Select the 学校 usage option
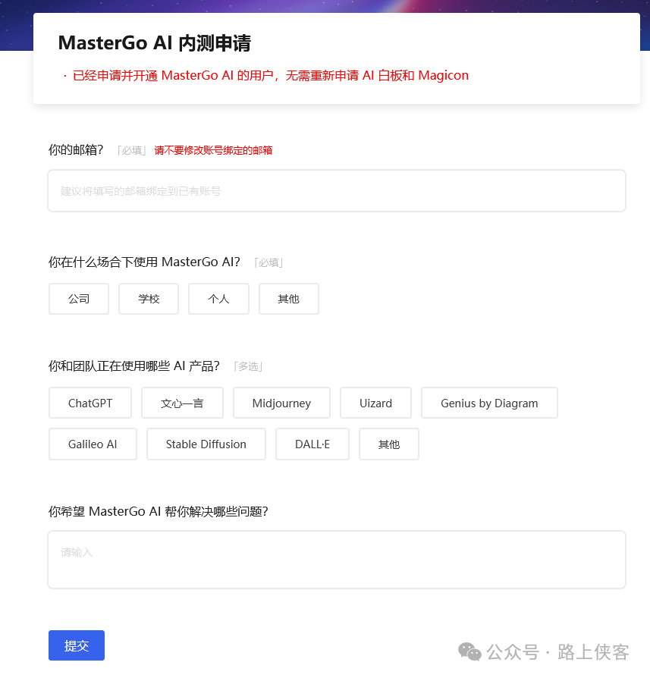 [x=149, y=299]
